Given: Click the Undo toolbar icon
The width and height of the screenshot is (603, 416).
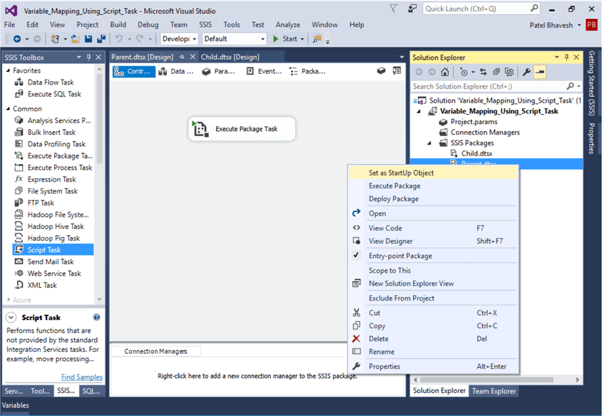Looking at the screenshot, I should point(119,38).
